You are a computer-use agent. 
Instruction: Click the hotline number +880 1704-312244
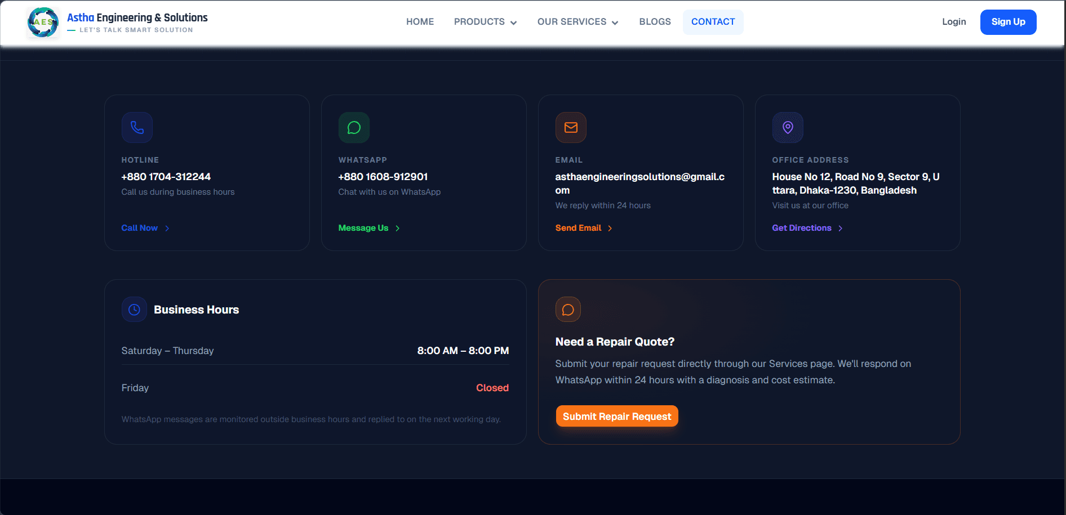coord(166,177)
